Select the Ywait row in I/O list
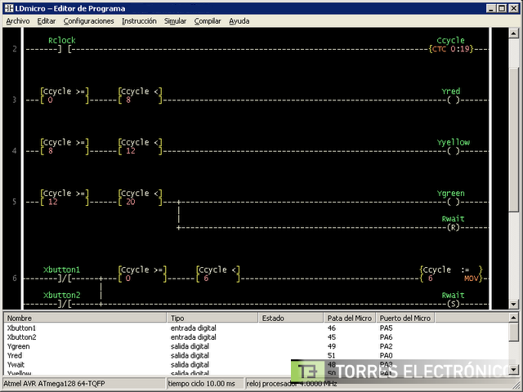Viewport: 523px width, 392px height. (x=256, y=365)
